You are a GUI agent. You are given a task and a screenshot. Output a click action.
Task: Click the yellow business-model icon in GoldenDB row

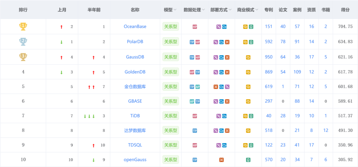click(248, 72)
